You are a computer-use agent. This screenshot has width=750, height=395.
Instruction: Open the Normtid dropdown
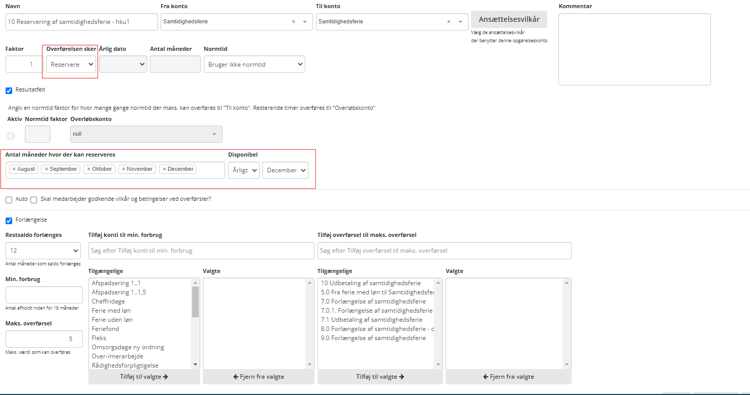254,65
